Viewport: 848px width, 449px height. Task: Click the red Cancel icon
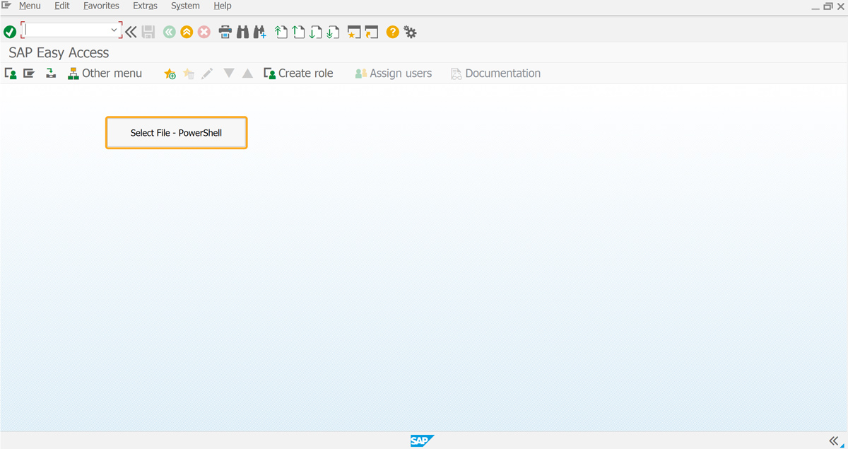[204, 32]
